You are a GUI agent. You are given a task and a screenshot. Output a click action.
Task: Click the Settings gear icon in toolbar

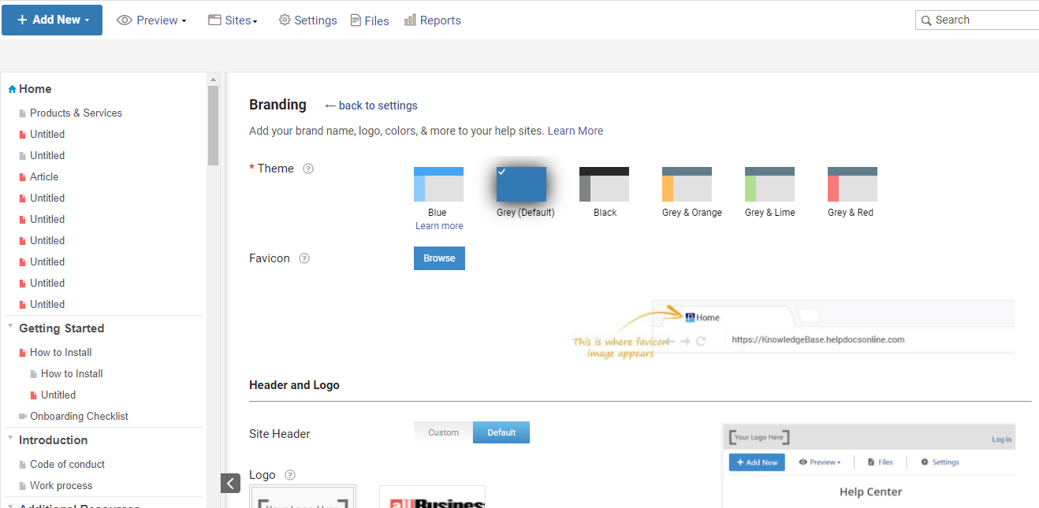(x=285, y=20)
